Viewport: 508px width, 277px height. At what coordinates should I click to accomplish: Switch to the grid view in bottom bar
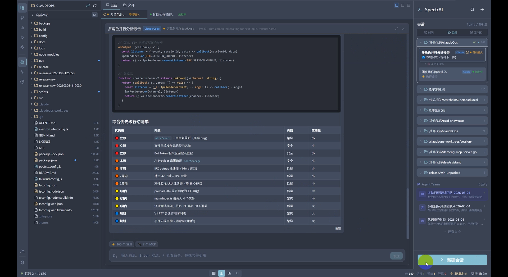[214, 273]
